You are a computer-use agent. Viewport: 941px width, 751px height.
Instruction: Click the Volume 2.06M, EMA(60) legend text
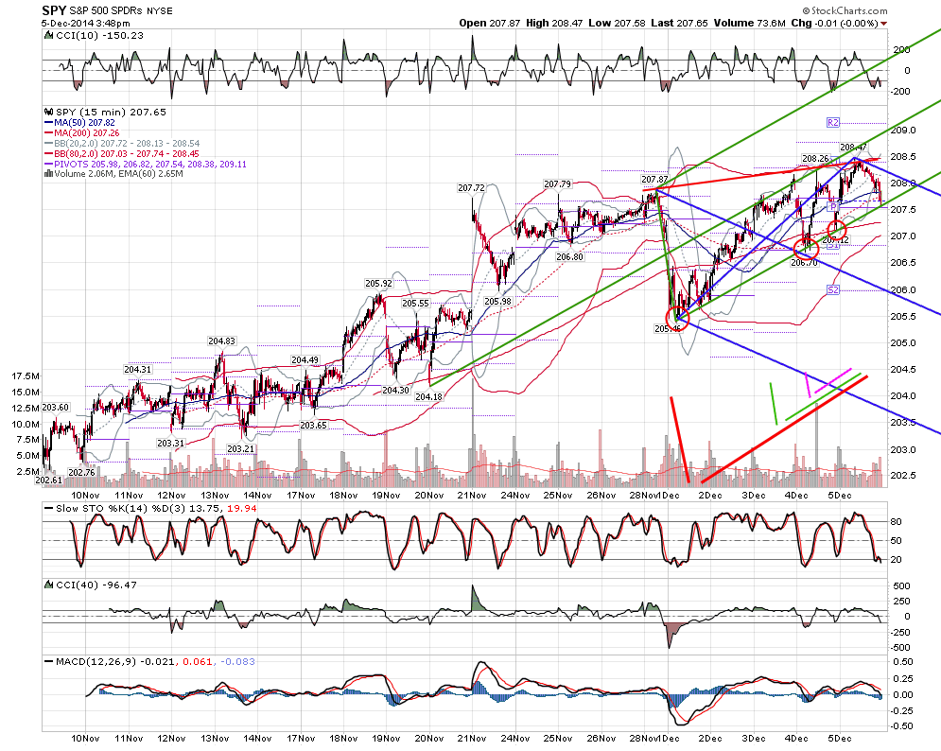(119, 174)
